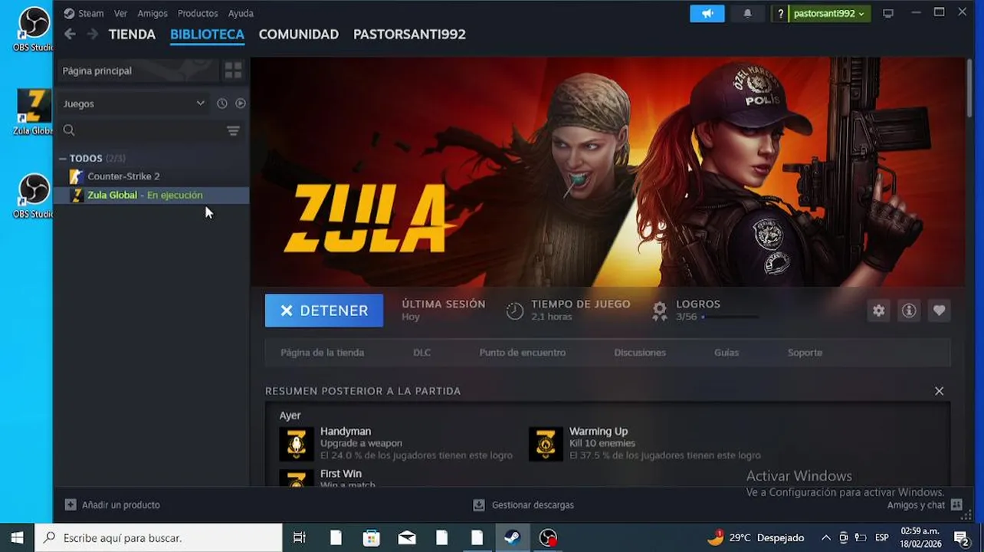Open Windows Start menu

pyautogui.click(x=17, y=537)
